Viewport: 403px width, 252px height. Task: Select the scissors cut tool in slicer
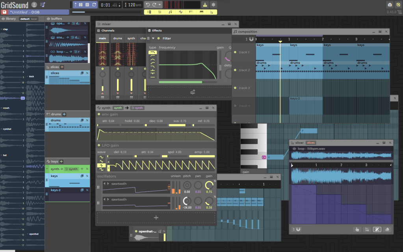(x=377, y=230)
